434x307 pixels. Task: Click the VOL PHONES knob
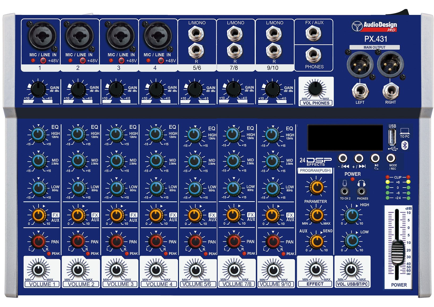click(315, 88)
